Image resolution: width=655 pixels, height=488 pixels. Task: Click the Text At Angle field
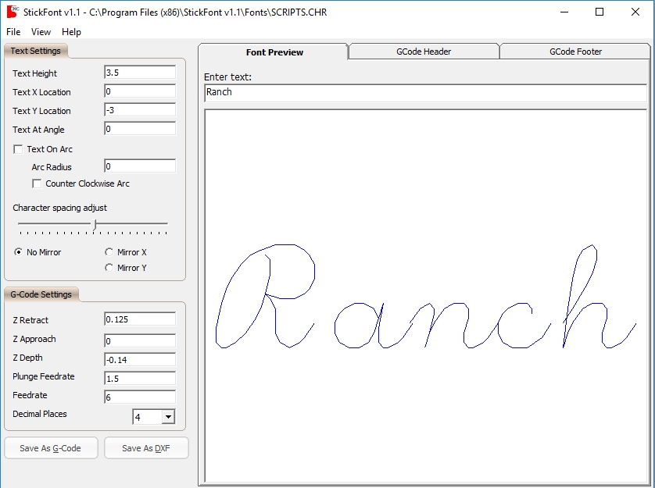tap(140, 129)
